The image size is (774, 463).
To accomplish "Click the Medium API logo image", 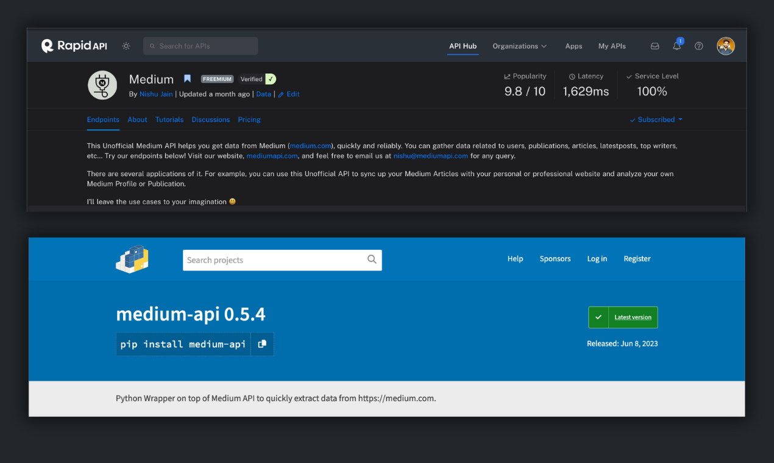I will [x=102, y=85].
